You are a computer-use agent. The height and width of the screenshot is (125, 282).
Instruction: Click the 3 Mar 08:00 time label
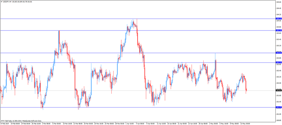click(x=46, y=124)
